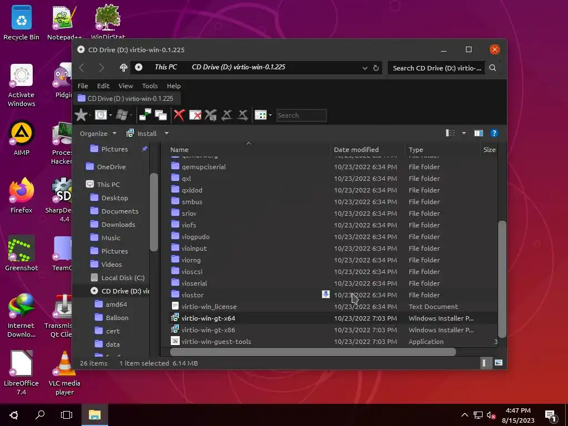Select the virtio-win-gt-x86 installer file
This screenshot has height=426, width=568.
click(333, 329)
